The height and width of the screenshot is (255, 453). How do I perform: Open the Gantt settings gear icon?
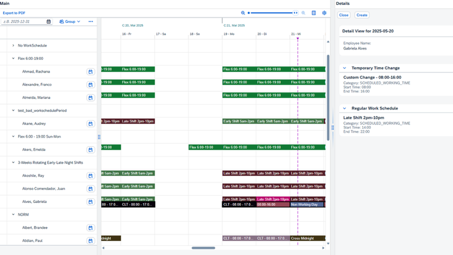324,13
